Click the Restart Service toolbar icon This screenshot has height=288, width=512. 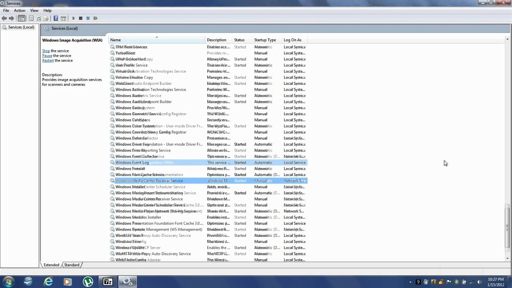pyautogui.click(x=95, y=18)
